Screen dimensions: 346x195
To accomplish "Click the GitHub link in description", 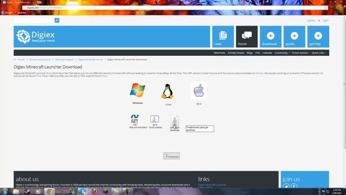I will point(259,73).
